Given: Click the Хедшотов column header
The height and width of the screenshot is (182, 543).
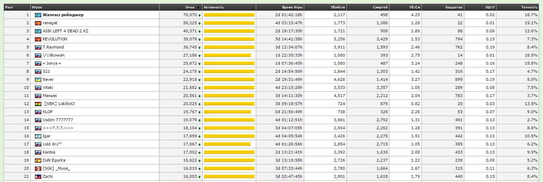Looking at the screenshot, I should click(x=454, y=7).
